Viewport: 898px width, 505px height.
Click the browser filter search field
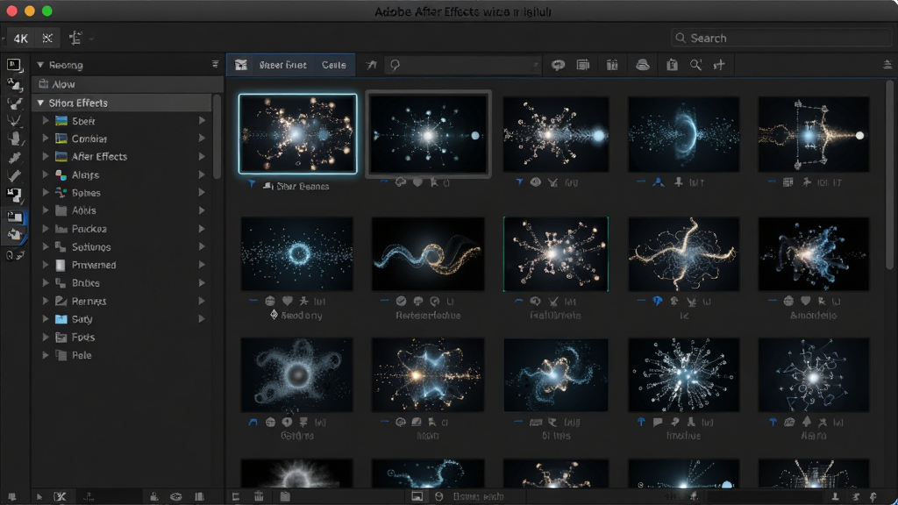[x=463, y=65]
